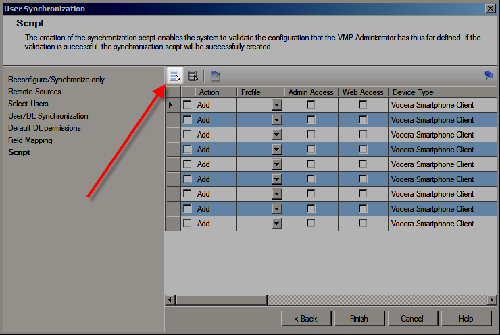Go to User/DL Synchronization step

(48, 116)
